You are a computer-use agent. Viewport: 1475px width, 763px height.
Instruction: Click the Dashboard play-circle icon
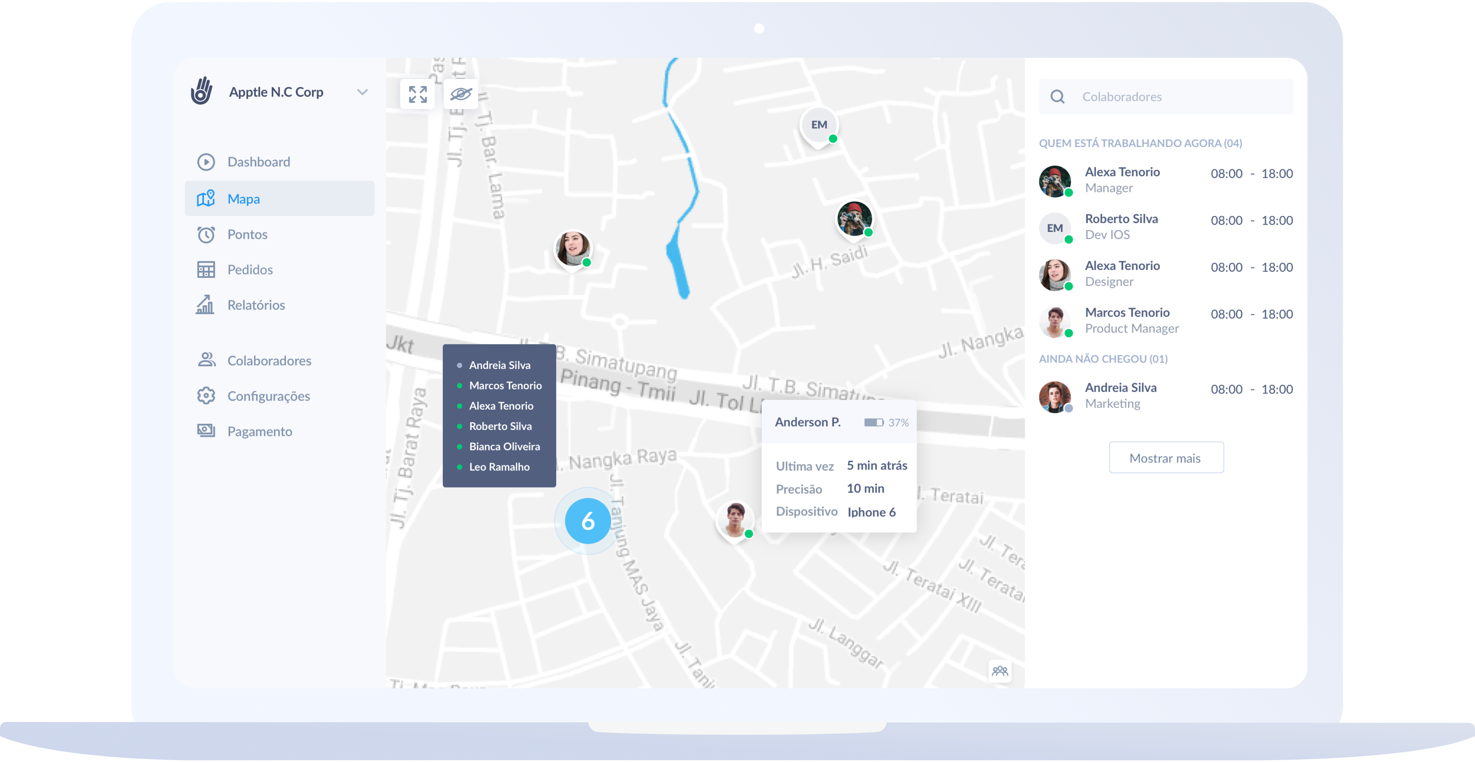pos(206,162)
